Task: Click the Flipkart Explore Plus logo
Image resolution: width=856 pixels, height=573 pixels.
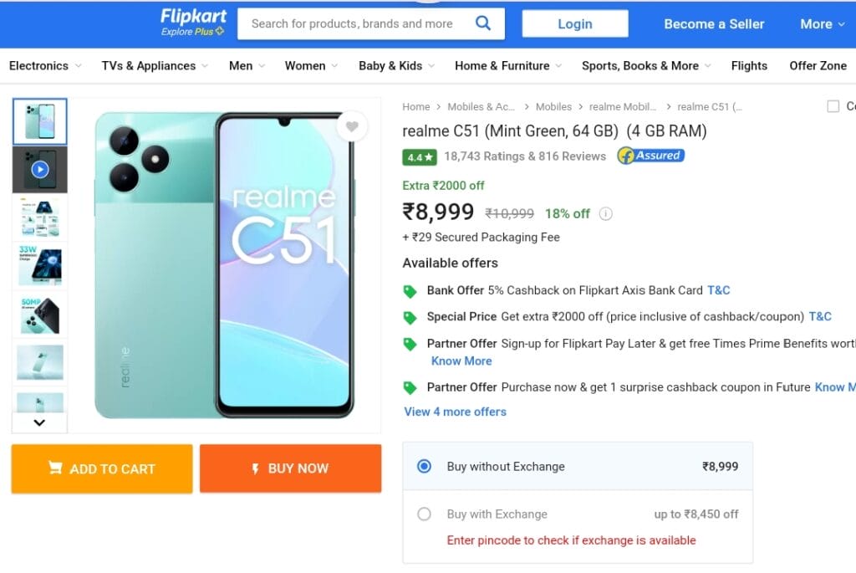Action: pyautogui.click(x=193, y=23)
